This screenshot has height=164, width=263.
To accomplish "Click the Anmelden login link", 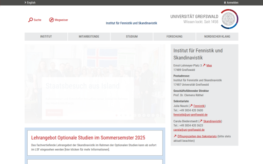I will pyautogui.click(x=232, y=3).
